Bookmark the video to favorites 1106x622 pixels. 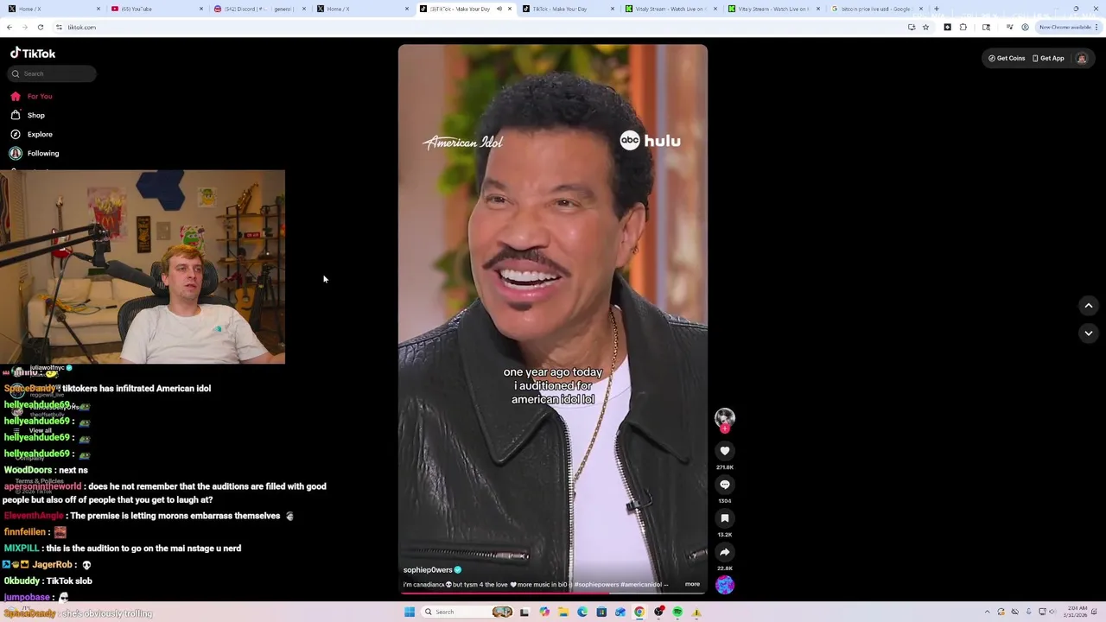click(725, 518)
